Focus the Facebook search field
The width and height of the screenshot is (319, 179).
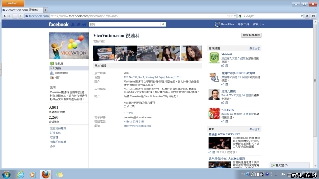pos(125,24)
